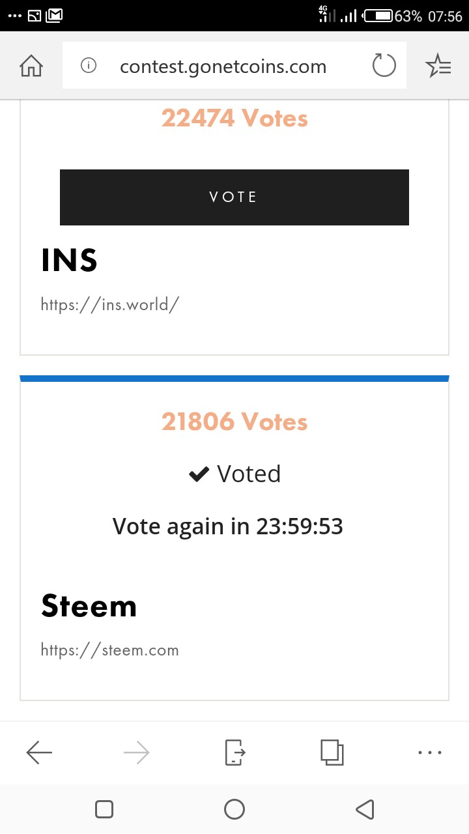Viewport: 469px width, 834px height.
Task: Open the https://ins.world/ link
Action: point(109,304)
